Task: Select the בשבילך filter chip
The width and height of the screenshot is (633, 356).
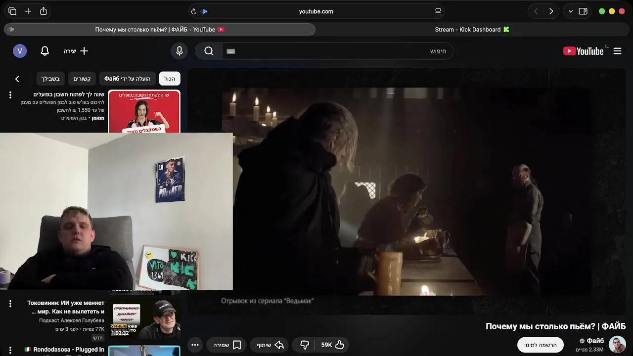Action: [x=50, y=79]
